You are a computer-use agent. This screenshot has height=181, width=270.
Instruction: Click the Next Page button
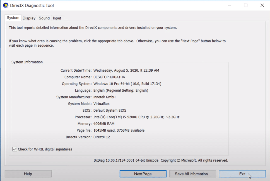[143, 174]
